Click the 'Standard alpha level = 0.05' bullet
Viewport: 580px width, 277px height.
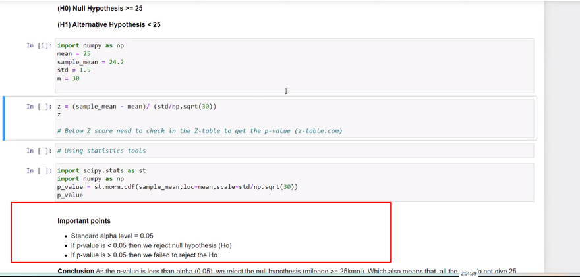(x=112, y=236)
